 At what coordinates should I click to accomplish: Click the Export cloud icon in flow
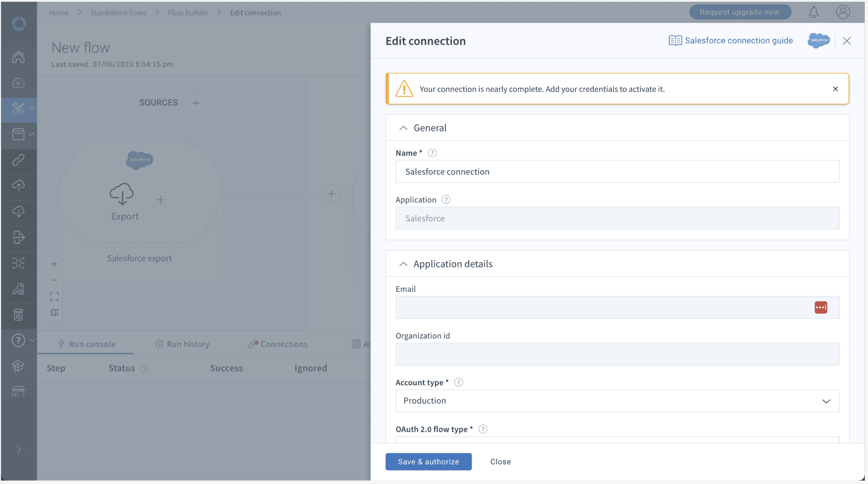122,194
